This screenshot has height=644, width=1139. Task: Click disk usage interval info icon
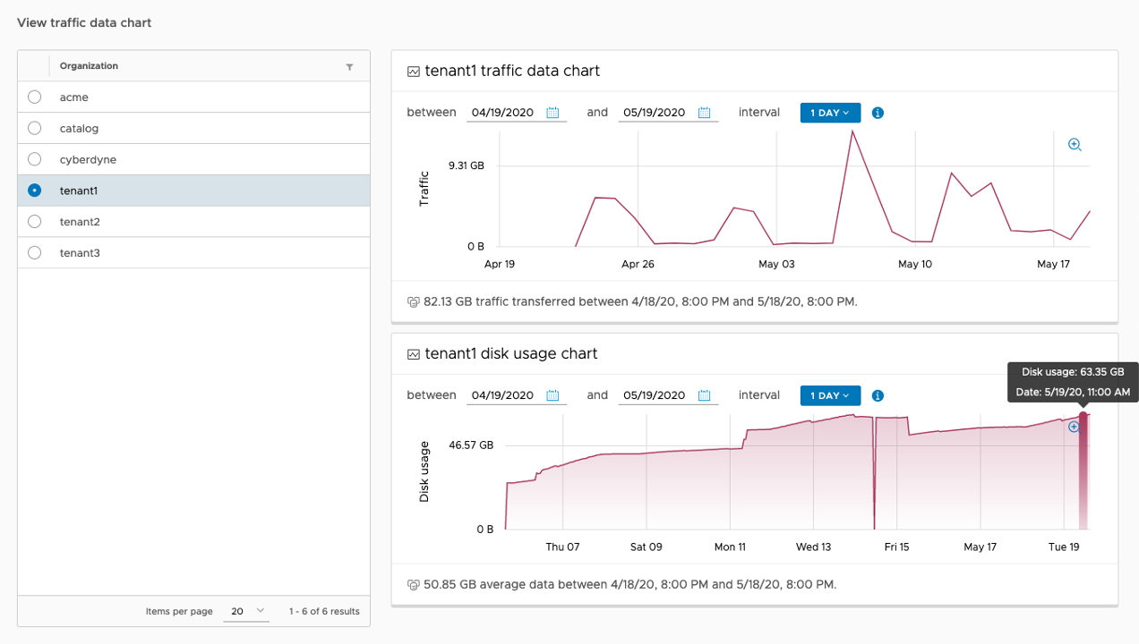click(x=878, y=395)
